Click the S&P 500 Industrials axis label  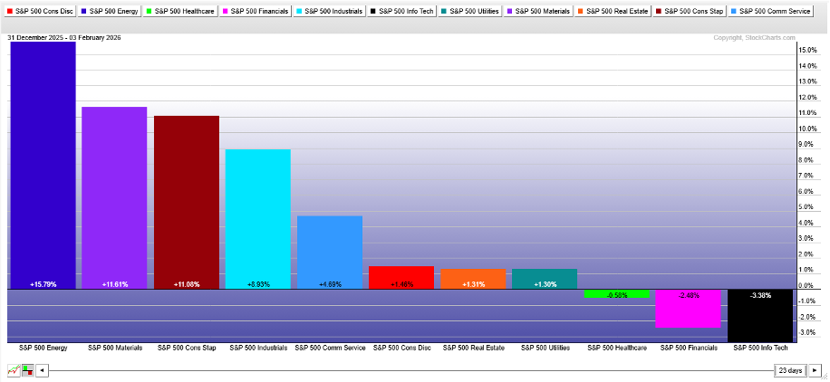point(257,348)
